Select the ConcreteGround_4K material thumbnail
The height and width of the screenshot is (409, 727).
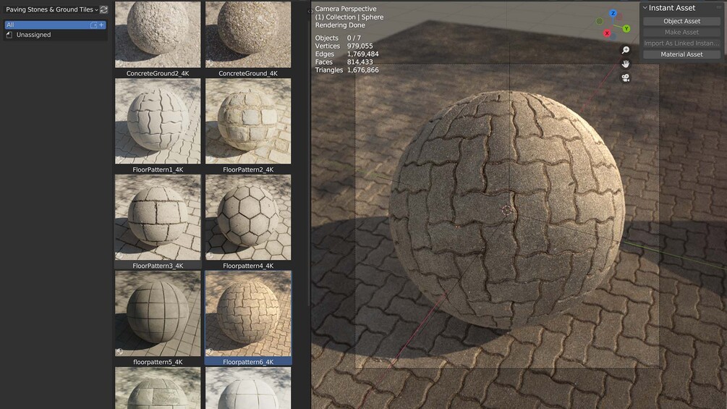click(248, 34)
